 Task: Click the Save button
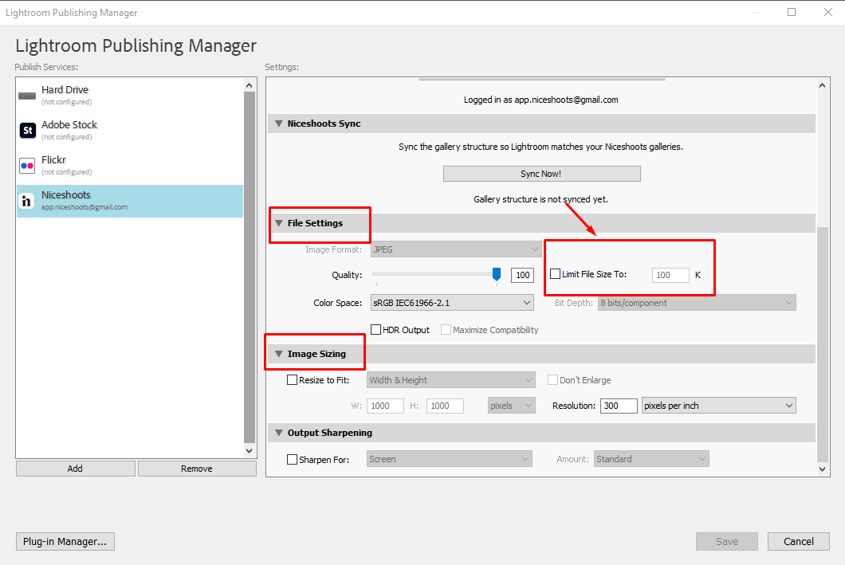click(727, 541)
